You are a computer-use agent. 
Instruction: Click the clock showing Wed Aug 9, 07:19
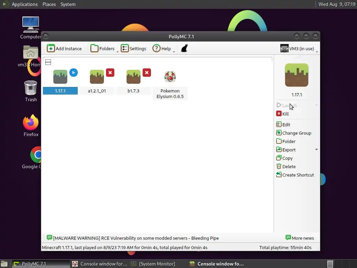337,4
